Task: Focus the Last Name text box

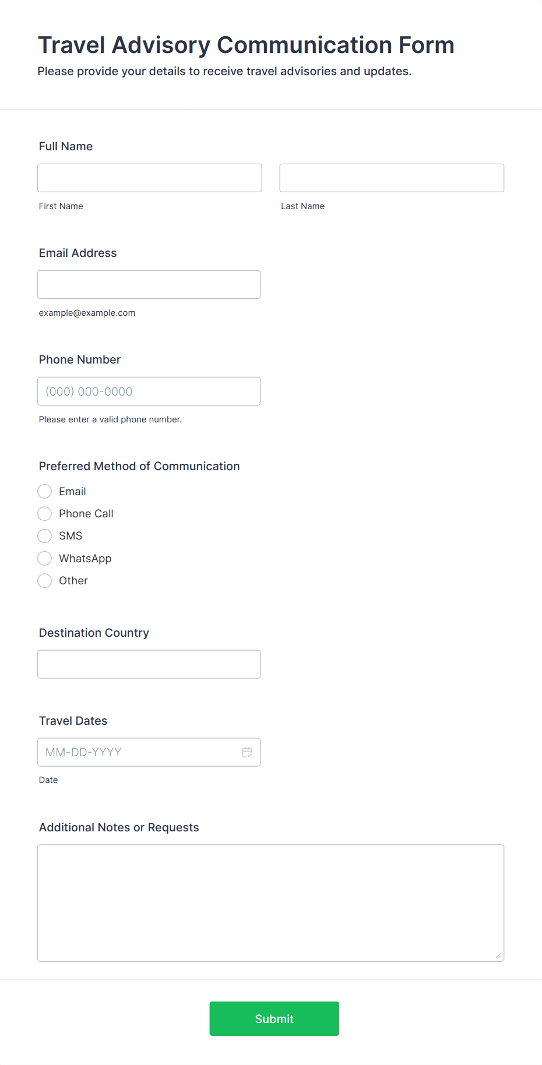Action: pyautogui.click(x=392, y=178)
